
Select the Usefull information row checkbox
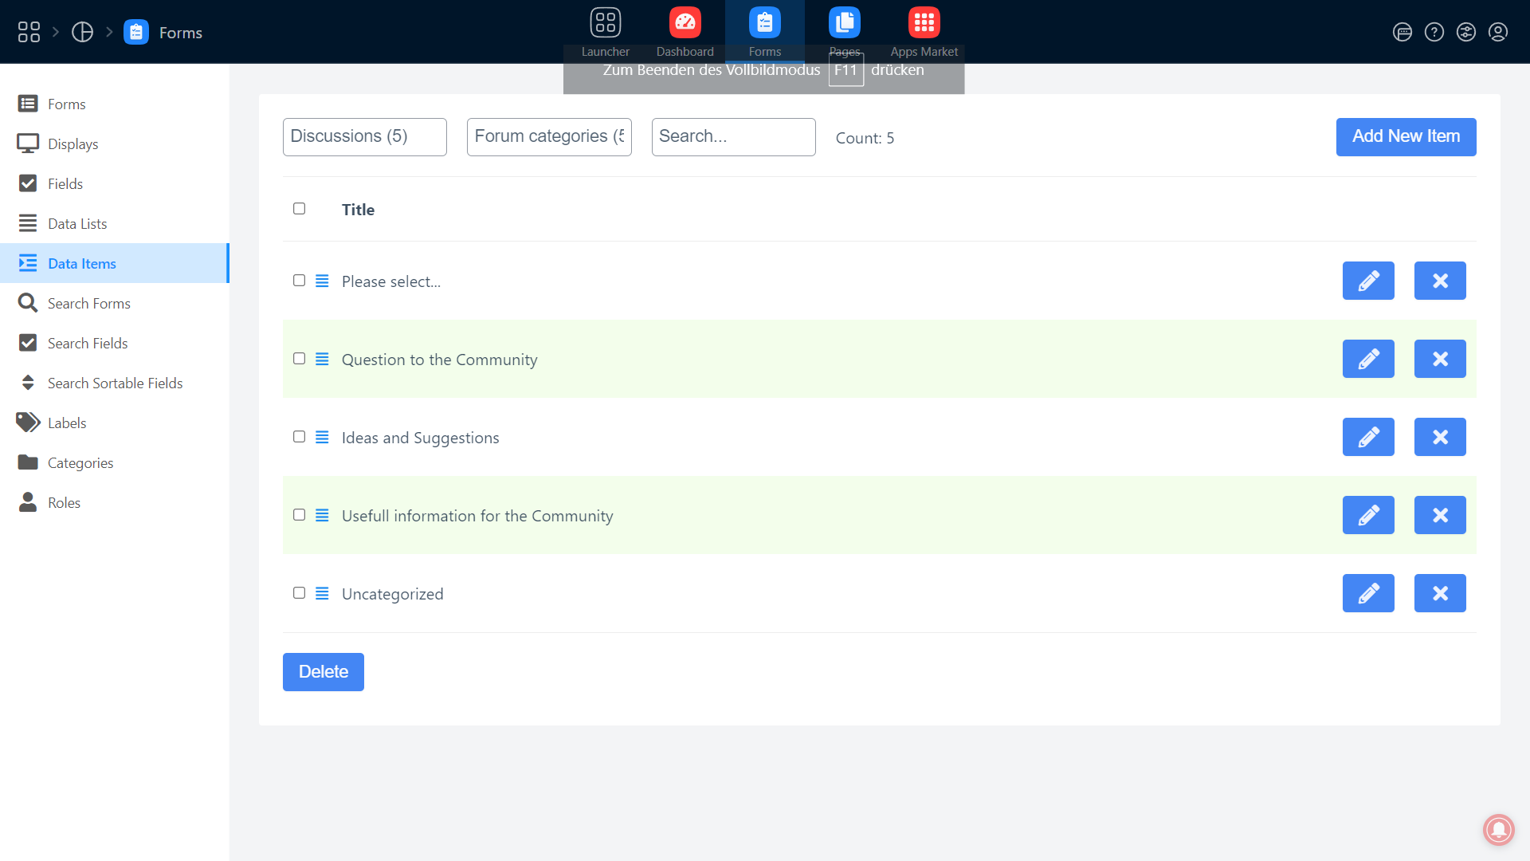click(x=299, y=515)
